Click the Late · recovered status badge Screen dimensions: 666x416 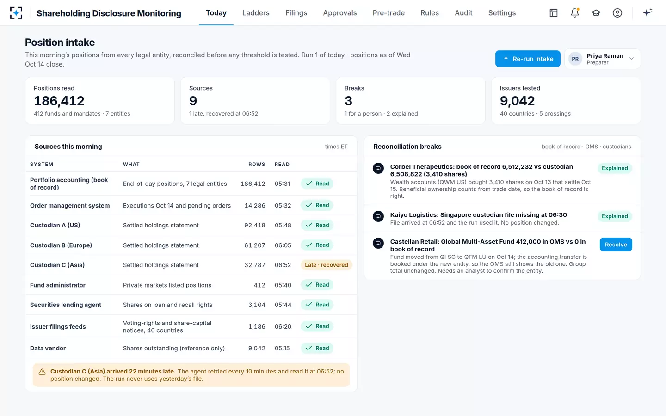327,265
